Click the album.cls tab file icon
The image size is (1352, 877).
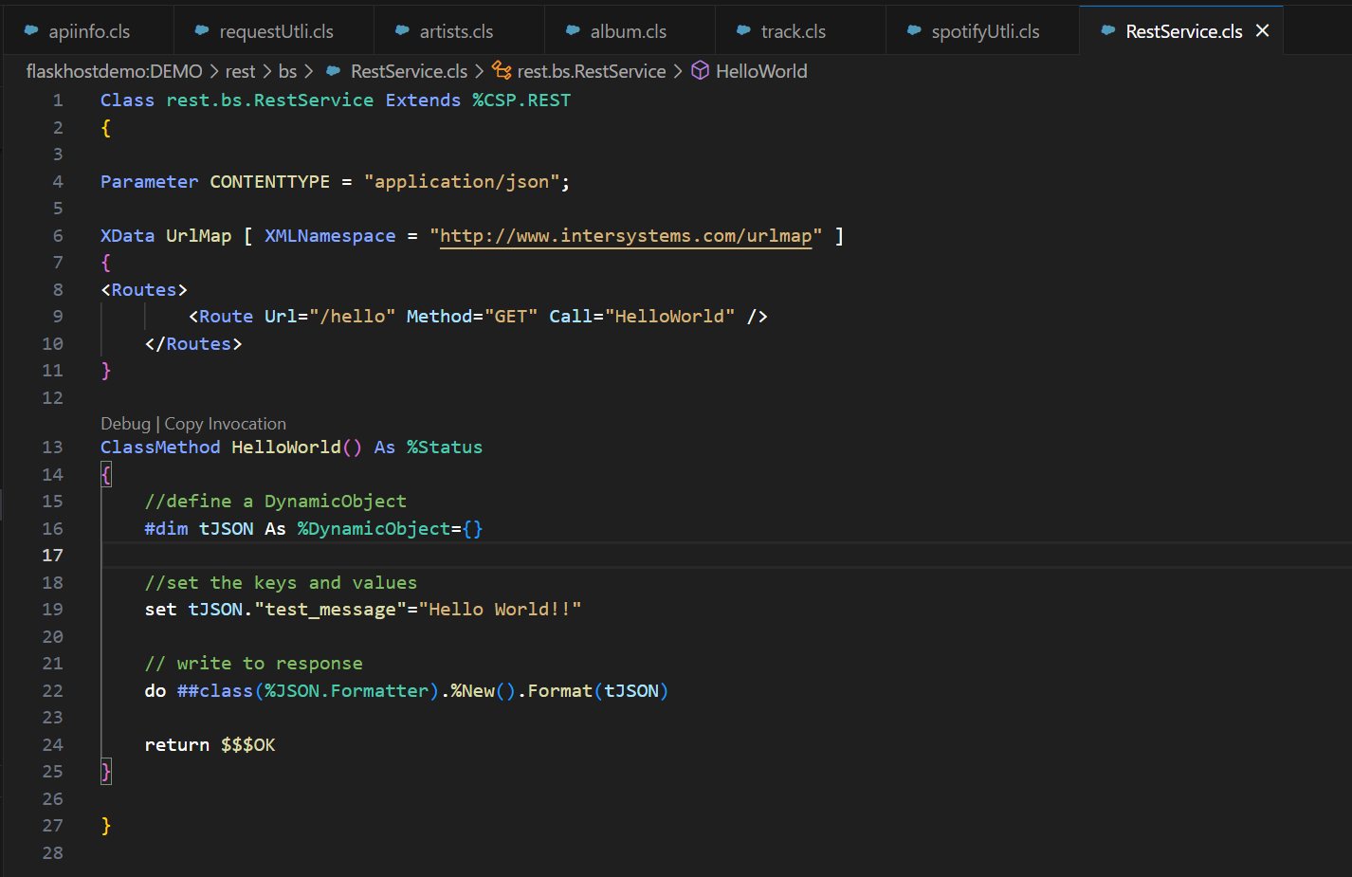pos(573,30)
